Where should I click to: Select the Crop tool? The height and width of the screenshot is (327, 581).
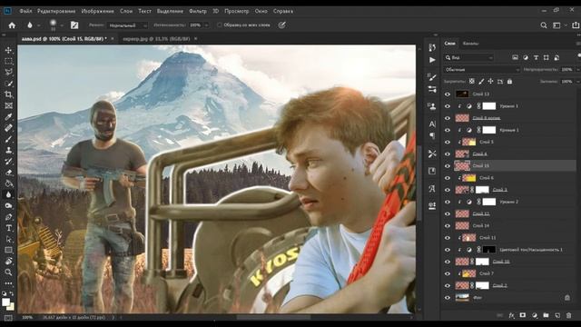(x=8, y=94)
